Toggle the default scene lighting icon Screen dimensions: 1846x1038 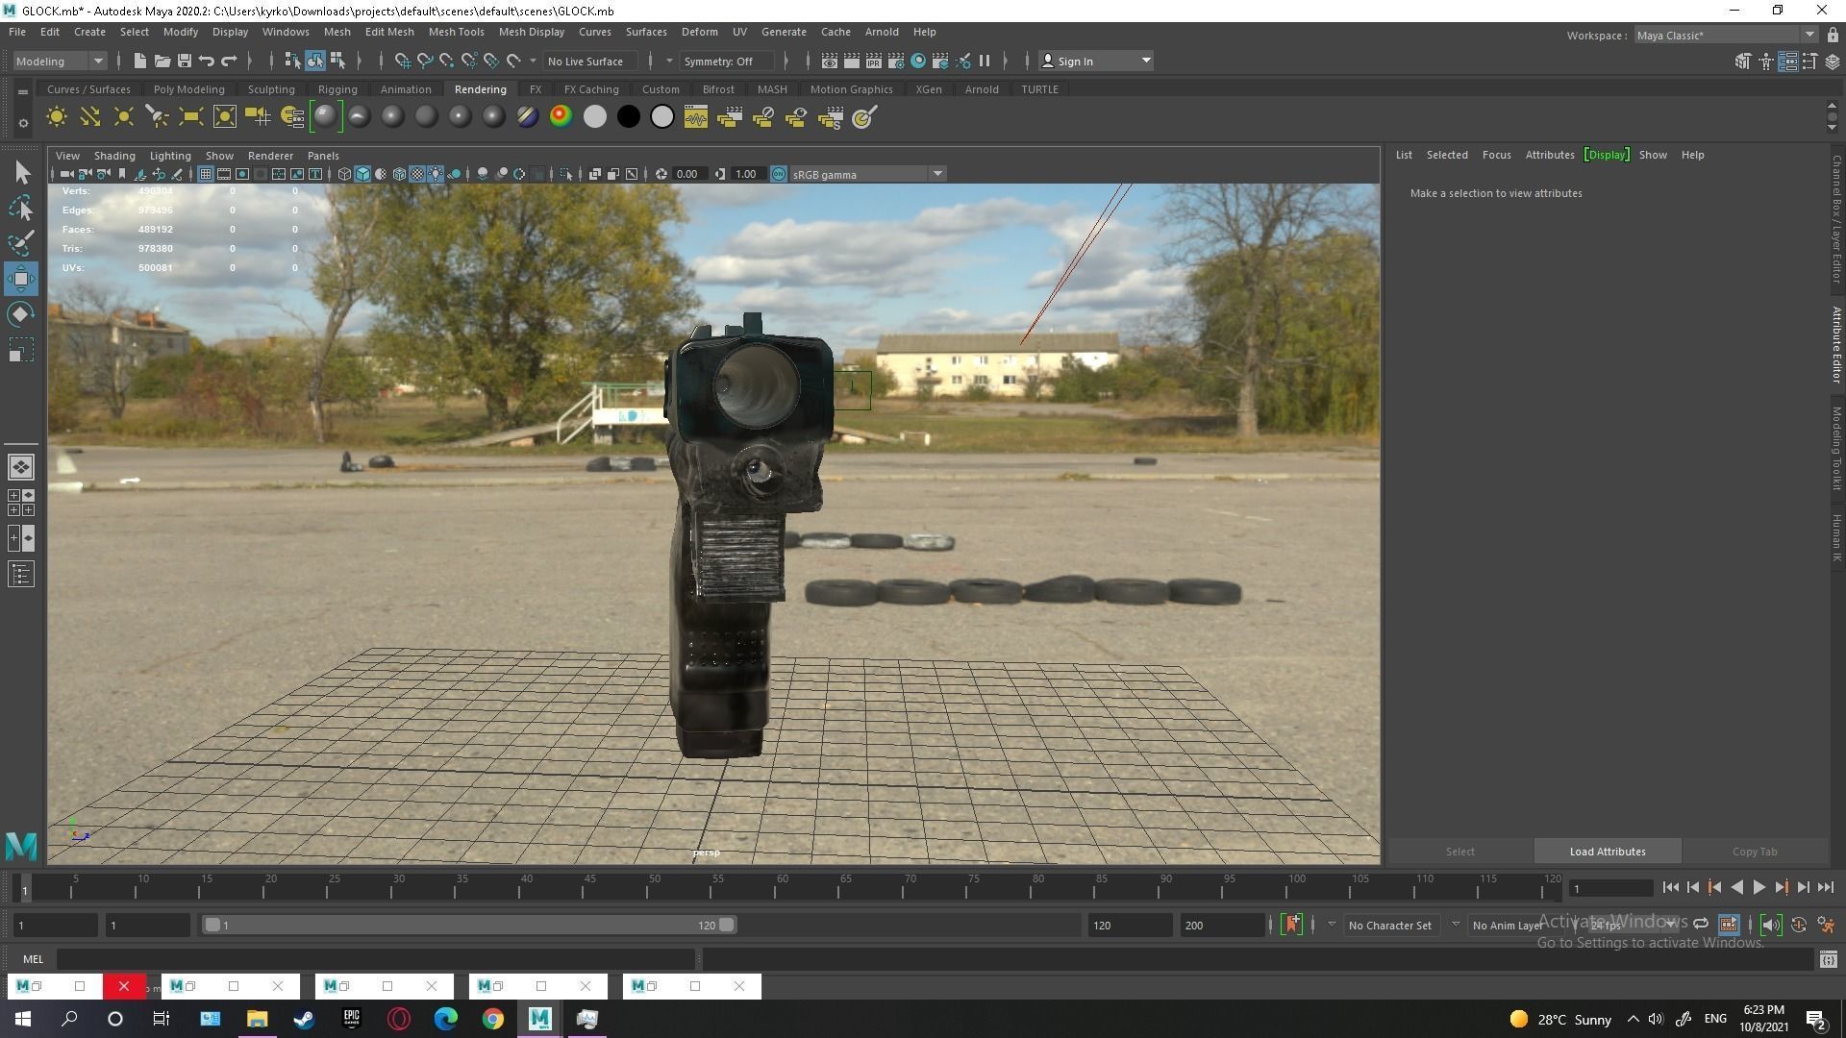[436, 174]
